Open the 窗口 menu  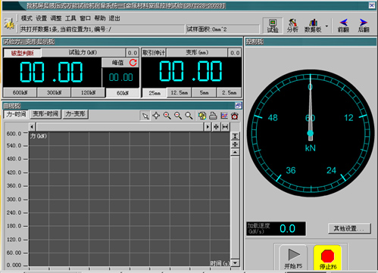tap(85, 18)
